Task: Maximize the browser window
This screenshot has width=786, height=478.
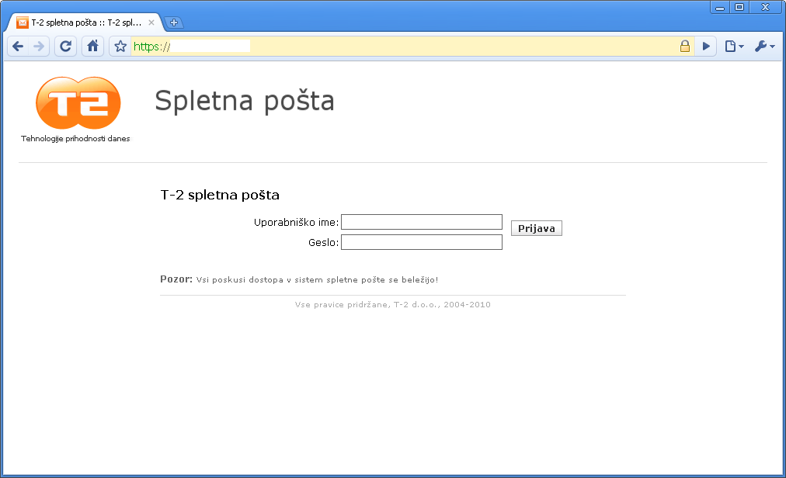Action: point(739,7)
